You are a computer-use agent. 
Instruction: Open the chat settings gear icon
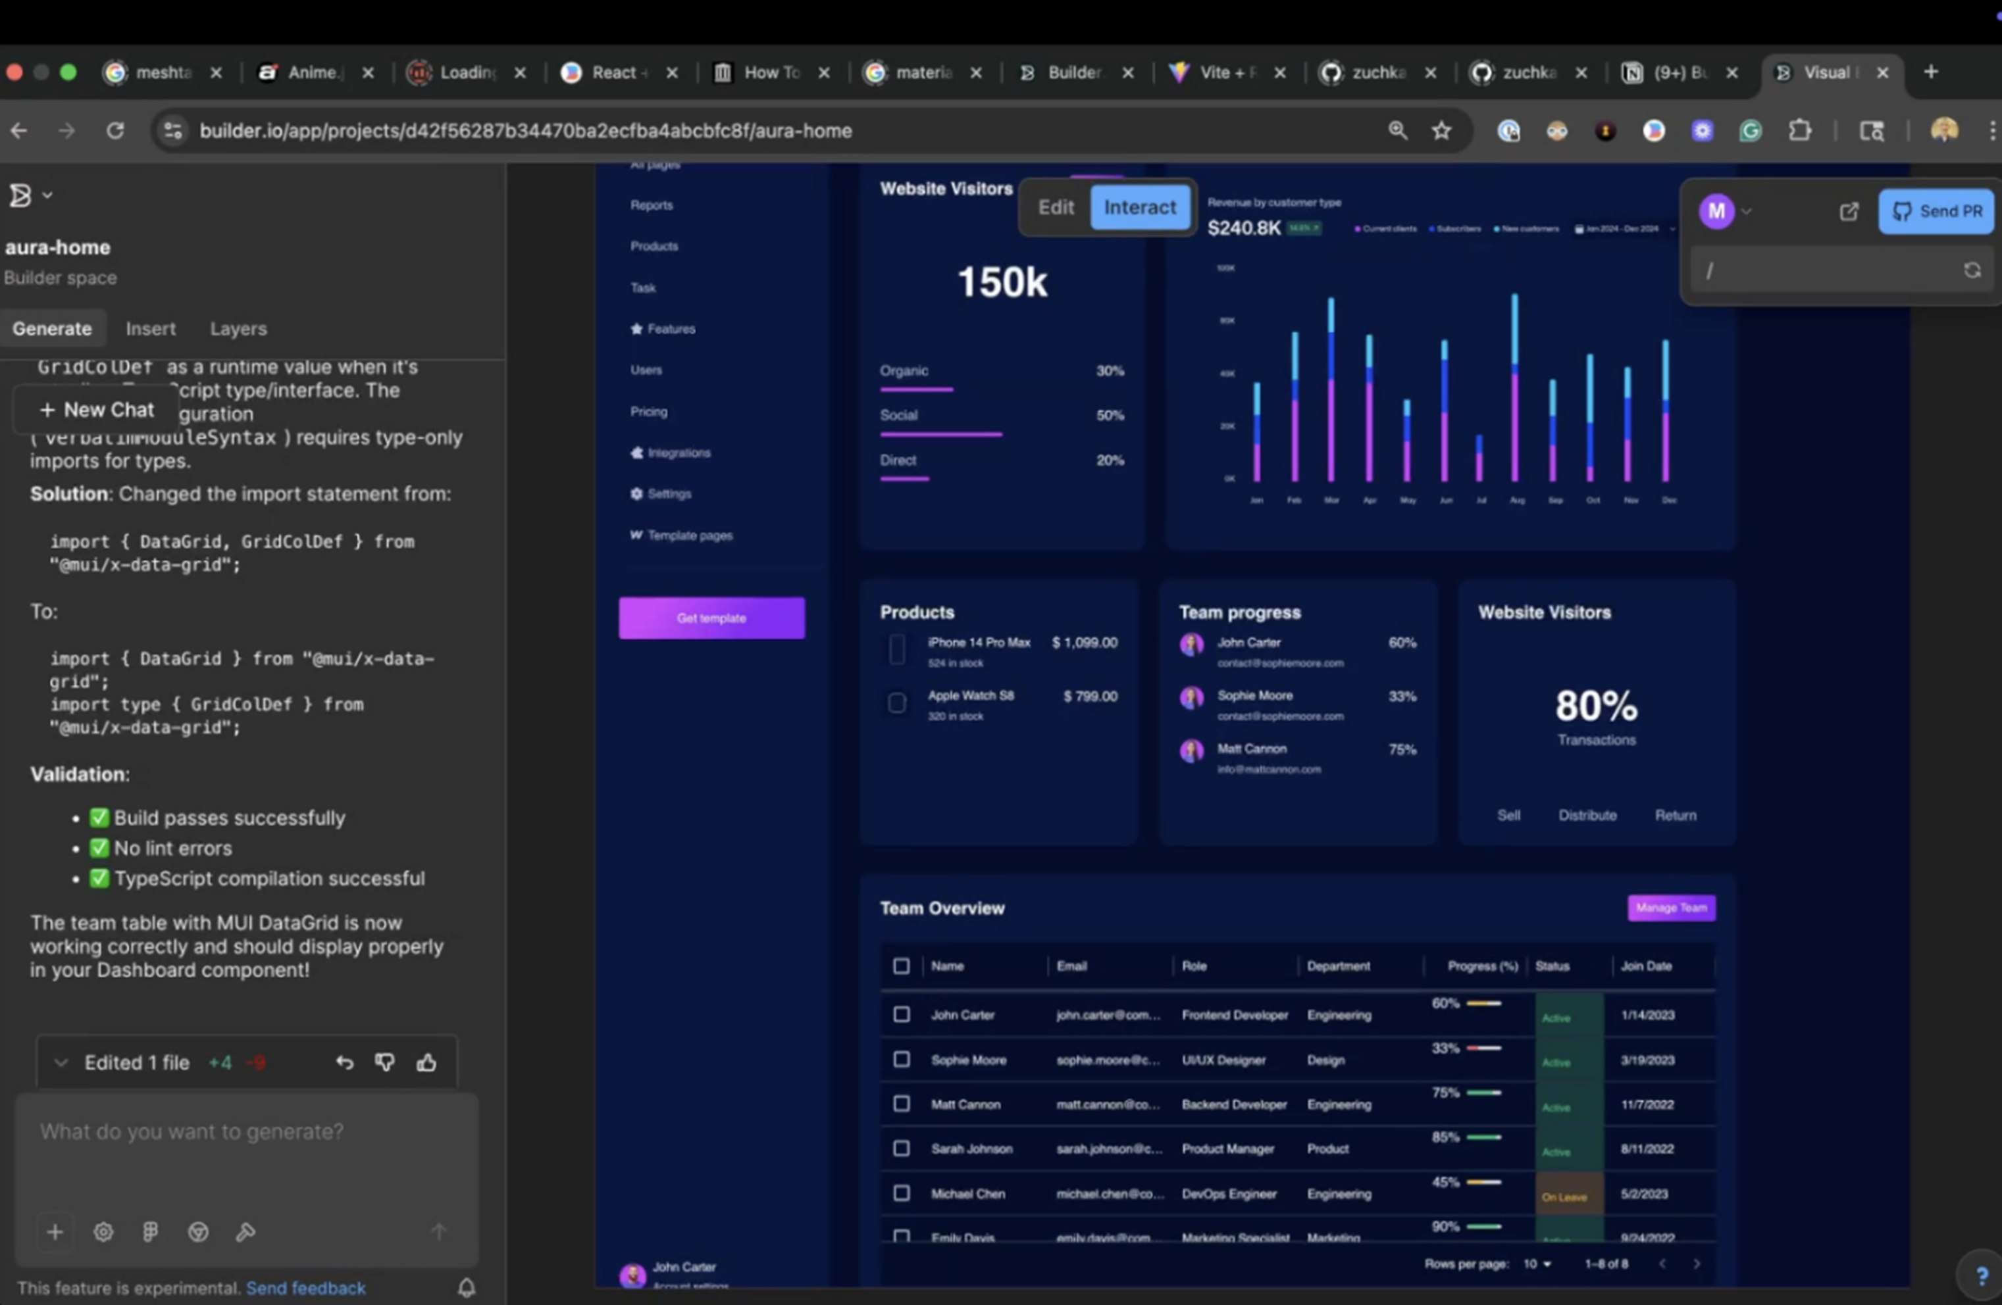coord(103,1232)
